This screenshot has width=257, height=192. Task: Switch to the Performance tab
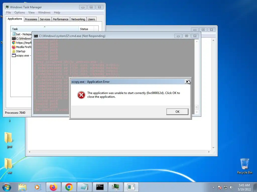(61, 19)
